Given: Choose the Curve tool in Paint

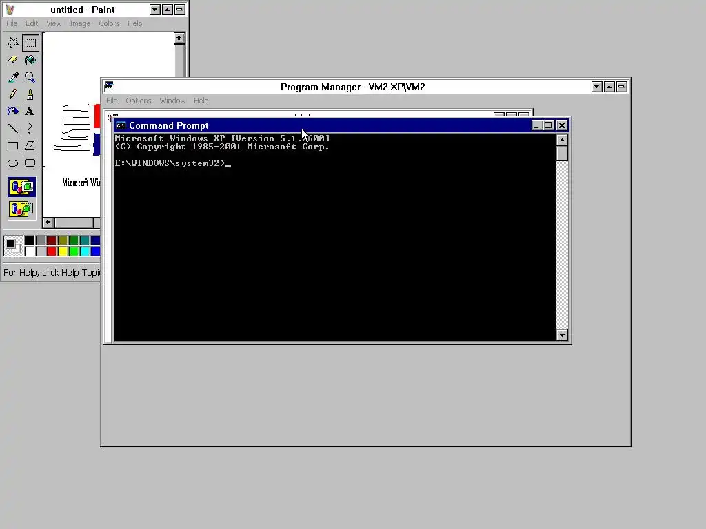Looking at the screenshot, I should [x=30, y=129].
